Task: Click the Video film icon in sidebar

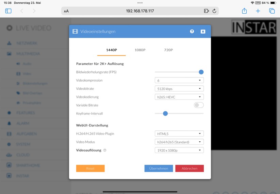Action: 18,74
